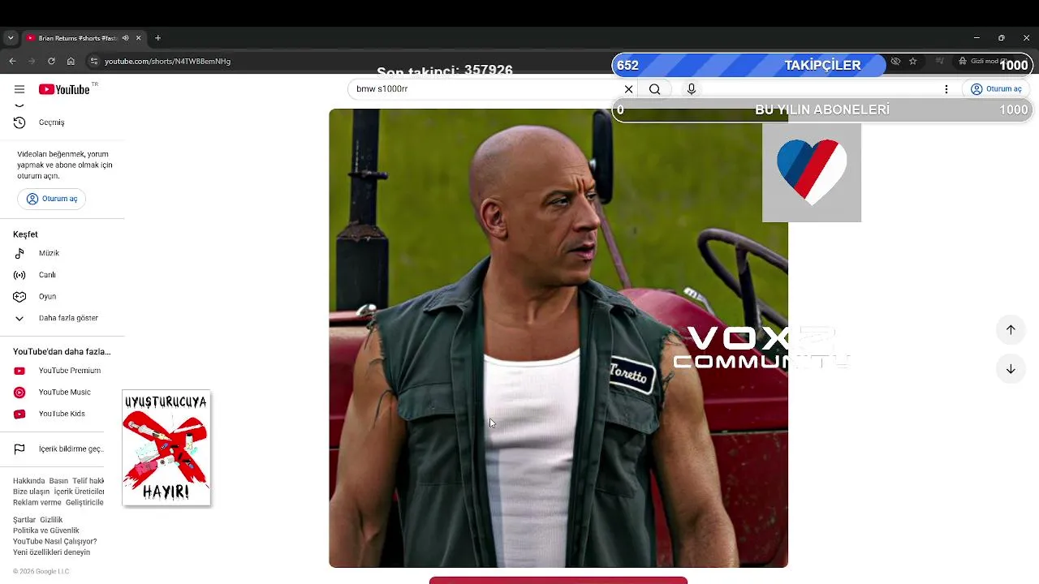Open the Bize ulaşın footer link
The height and width of the screenshot is (584, 1039).
point(32,492)
